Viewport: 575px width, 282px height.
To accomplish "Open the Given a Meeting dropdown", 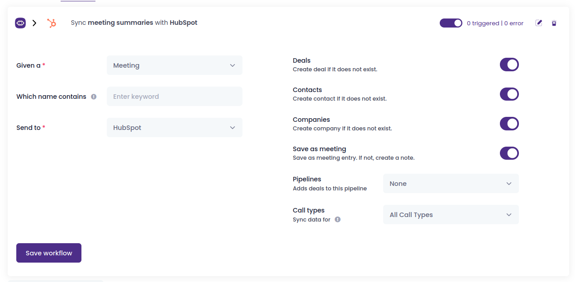I will (175, 65).
